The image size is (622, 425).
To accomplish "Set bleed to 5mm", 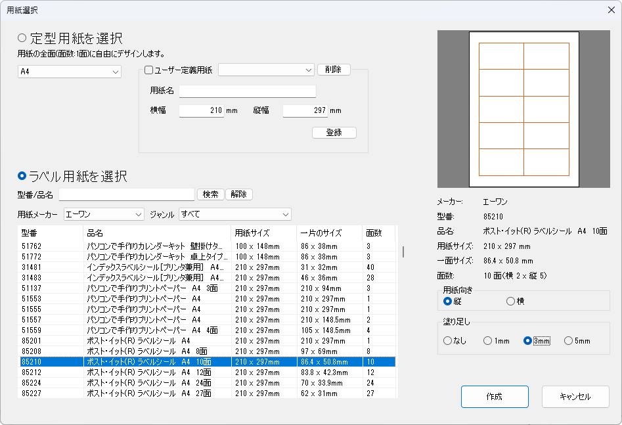I will pyautogui.click(x=568, y=340).
